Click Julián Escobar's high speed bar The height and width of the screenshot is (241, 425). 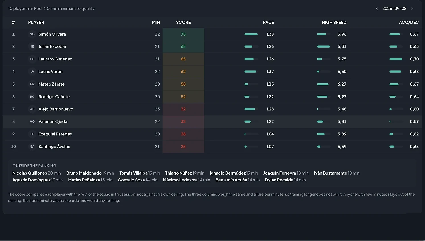click(x=324, y=46)
